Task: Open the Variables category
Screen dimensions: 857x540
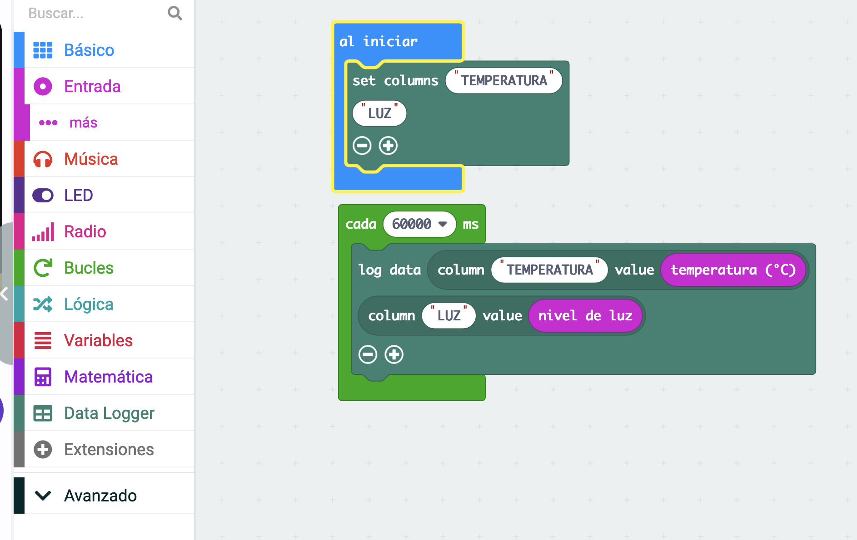Action: coord(98,340)
